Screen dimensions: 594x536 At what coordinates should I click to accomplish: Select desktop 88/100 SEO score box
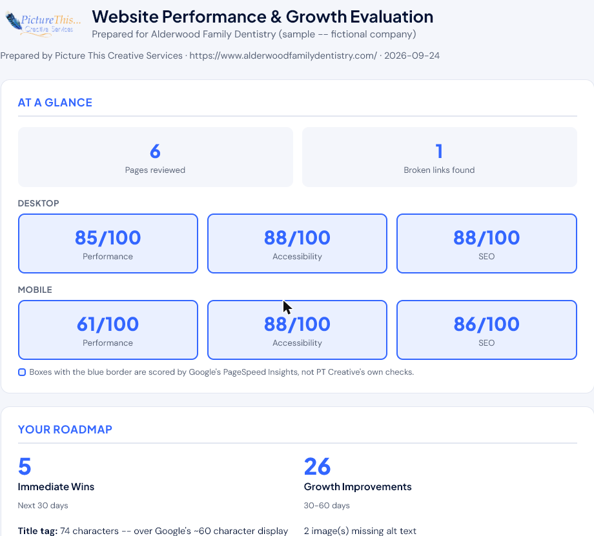[486, 243]
